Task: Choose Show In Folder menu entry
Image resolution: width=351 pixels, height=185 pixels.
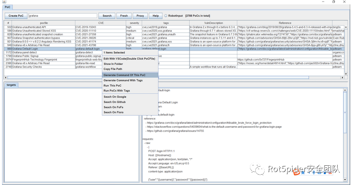Action: pyautogui.click(x=130, y=64)
